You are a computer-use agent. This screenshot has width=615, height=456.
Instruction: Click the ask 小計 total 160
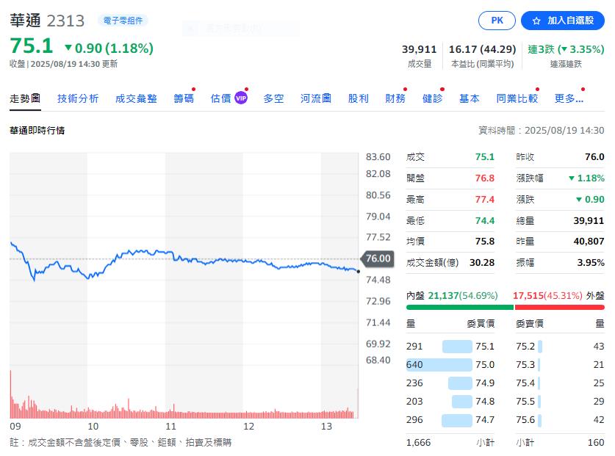(596, 442)
